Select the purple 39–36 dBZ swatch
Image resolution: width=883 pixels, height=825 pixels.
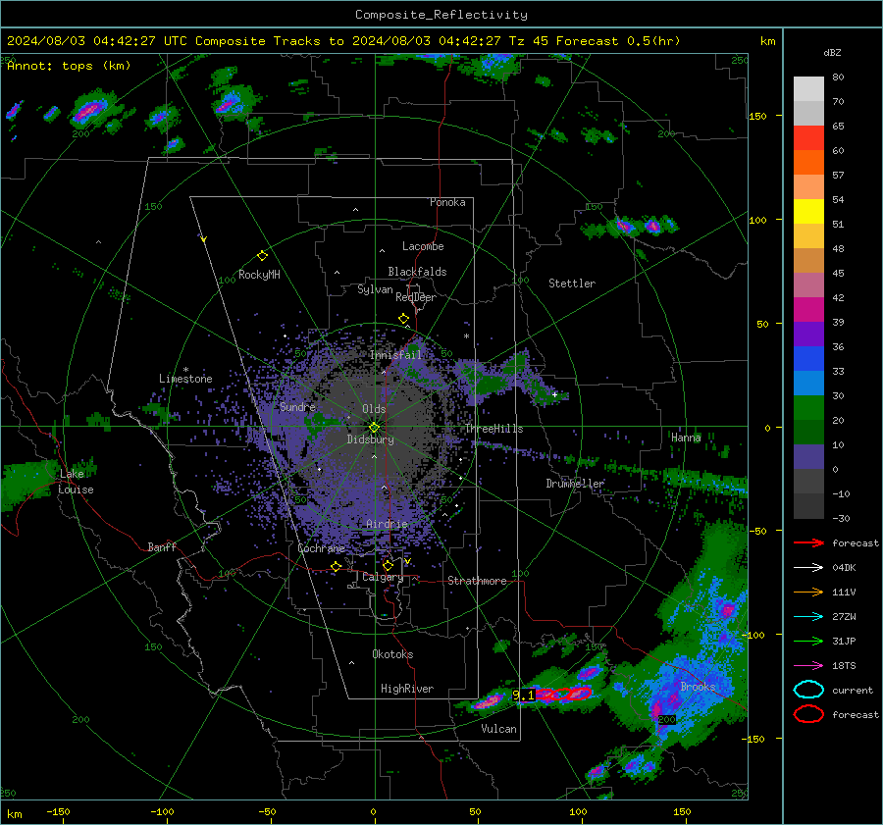click(808, 335)
